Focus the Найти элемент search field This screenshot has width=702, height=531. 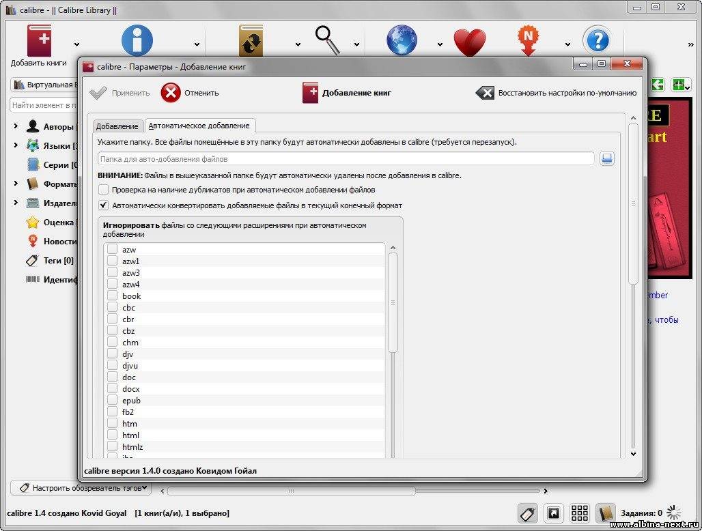(x=44, y=105)
